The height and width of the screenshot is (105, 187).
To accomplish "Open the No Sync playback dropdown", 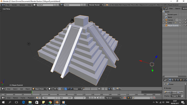I will click(113, 98).
